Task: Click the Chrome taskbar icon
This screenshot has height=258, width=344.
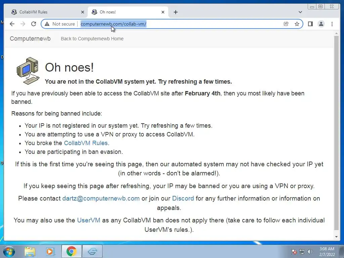Action: [72, 251]
